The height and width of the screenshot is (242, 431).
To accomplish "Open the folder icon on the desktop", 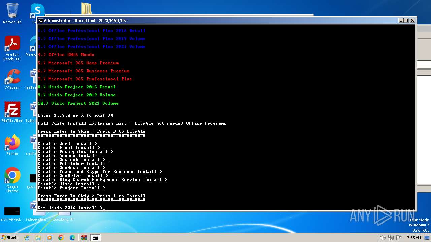I will tap(86, 8).
